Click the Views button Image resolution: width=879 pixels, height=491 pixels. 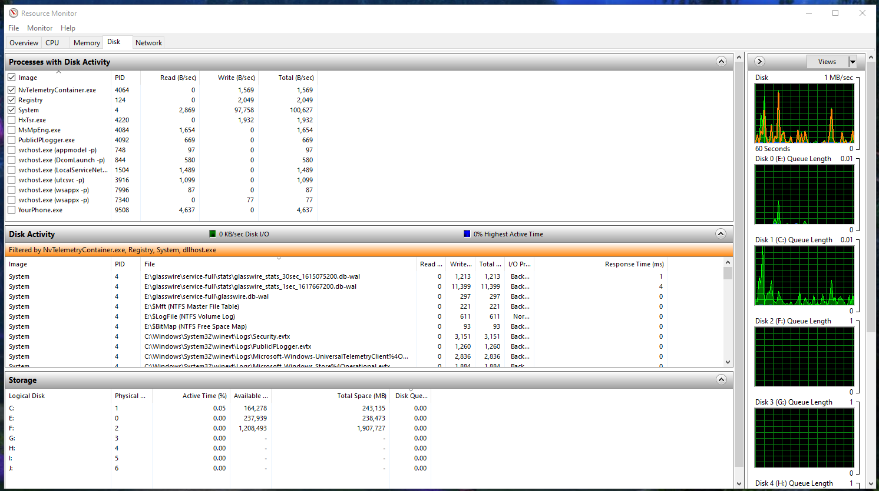point(827,62)
